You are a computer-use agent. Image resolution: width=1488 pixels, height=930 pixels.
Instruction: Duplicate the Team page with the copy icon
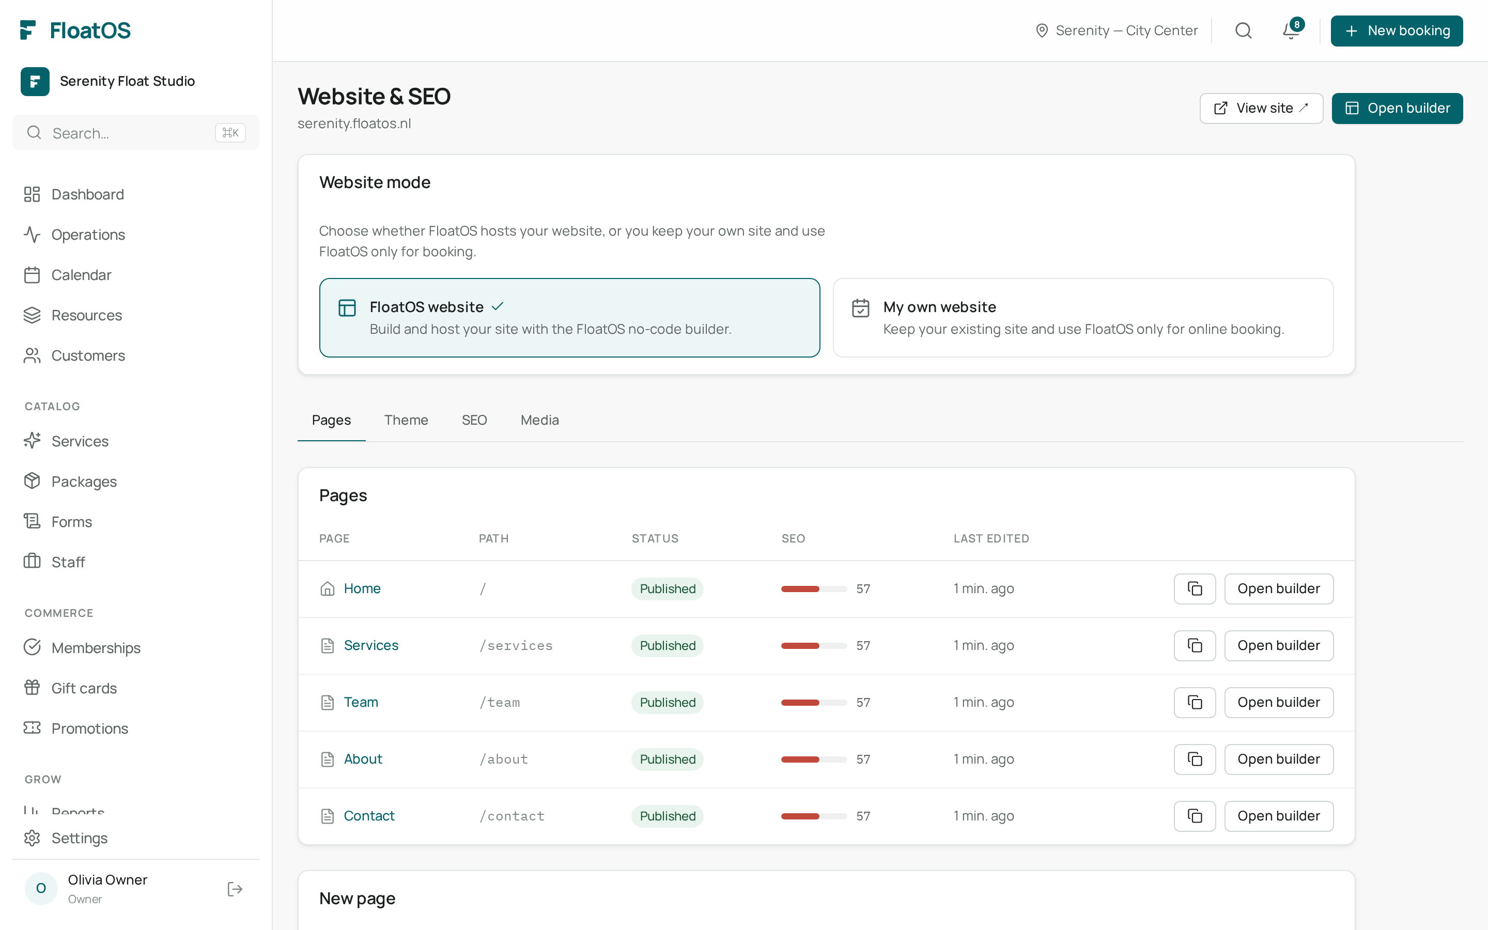(x=1194, y=702)
